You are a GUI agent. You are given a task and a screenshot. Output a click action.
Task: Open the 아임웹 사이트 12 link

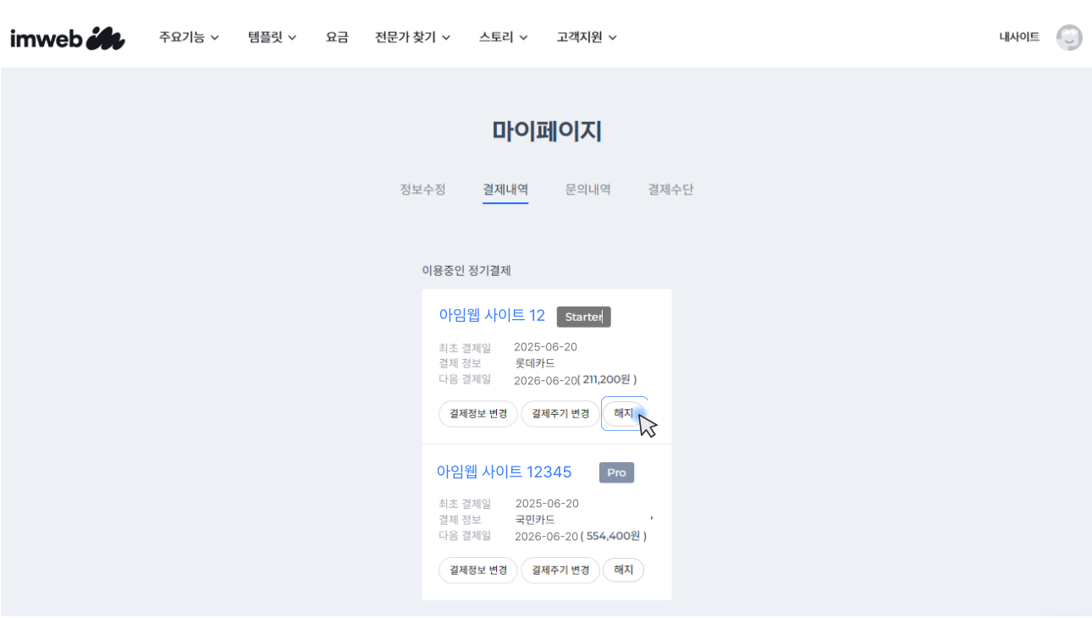492,316
